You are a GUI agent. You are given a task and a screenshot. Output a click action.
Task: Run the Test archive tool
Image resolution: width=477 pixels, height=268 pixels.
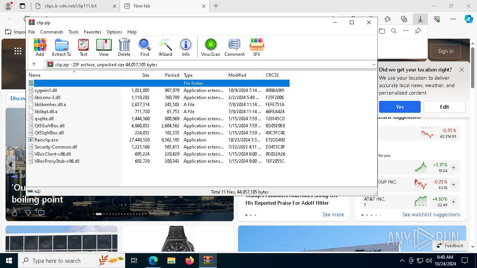[x=83, y=47]
